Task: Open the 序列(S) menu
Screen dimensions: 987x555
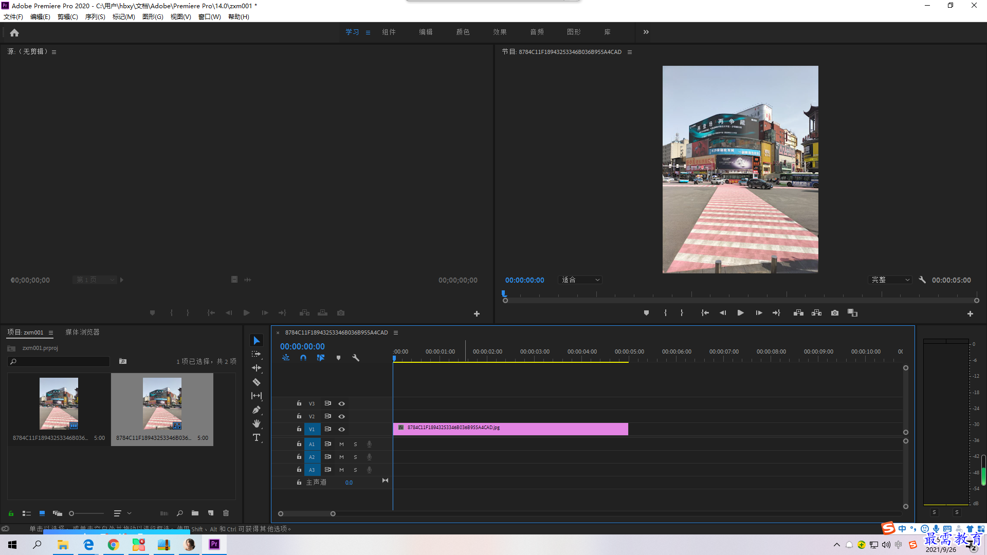Action: tap(95, 17)
